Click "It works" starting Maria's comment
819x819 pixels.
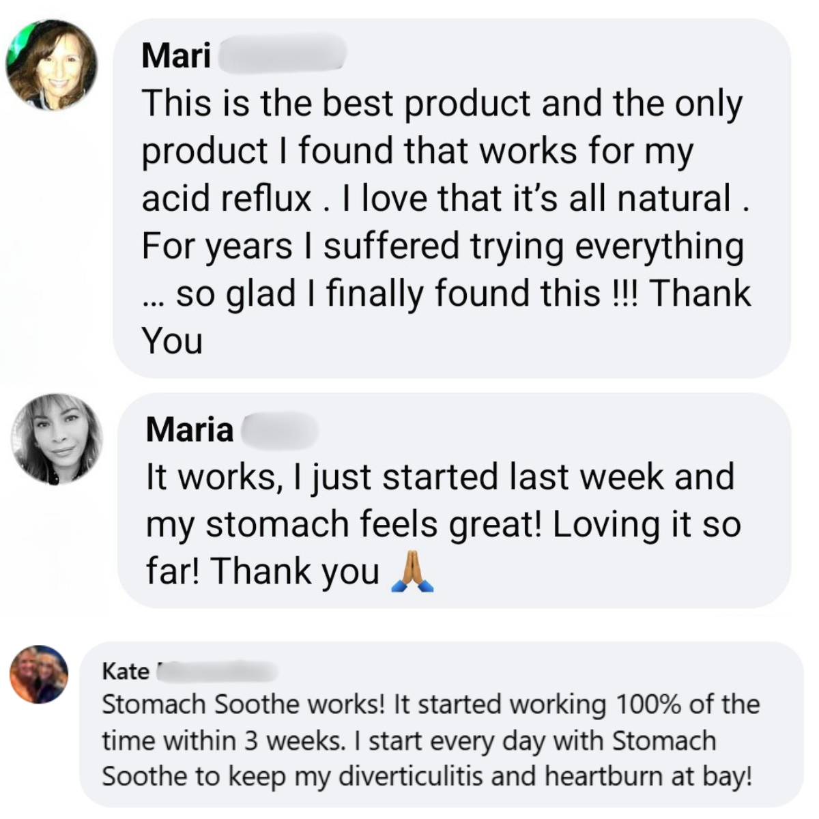[212, 477]
